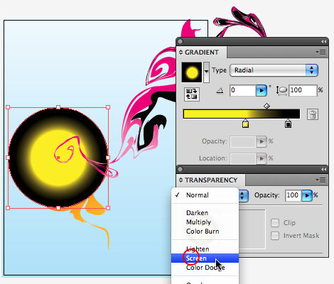The height and width of the screenshot is (284, 334).
Task: Select the black gradient color stop
Action: click(x=288, y=124)
